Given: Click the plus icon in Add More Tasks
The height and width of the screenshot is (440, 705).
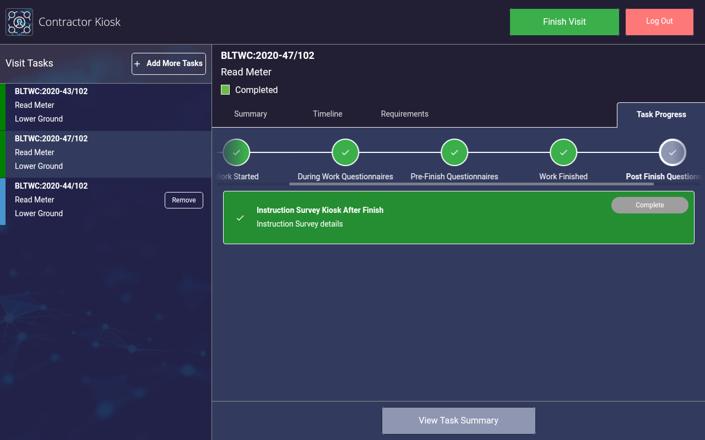Looking at the screenshot, I should coord(138,64).
